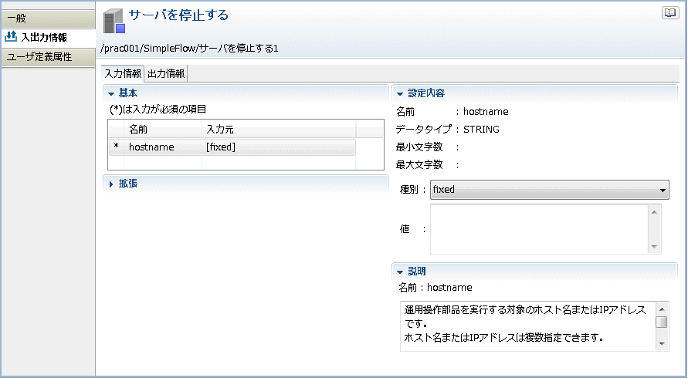Expand the 拡張 section
The height and width of the screenshot is (378, 688).
tap(111, 184)
